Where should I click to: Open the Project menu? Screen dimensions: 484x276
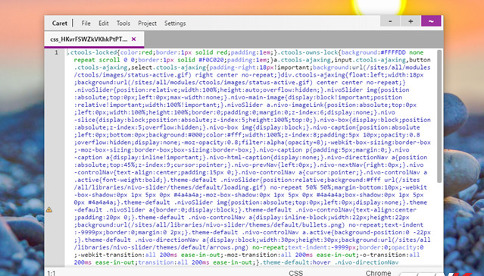pos(147,24)
